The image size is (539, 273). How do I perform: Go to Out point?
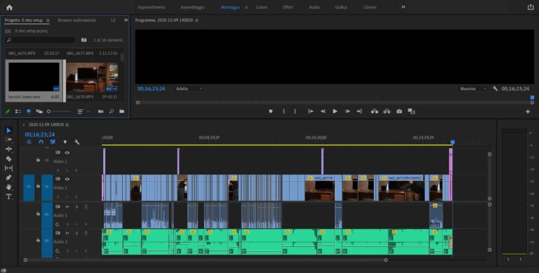[x=359, y=111]
